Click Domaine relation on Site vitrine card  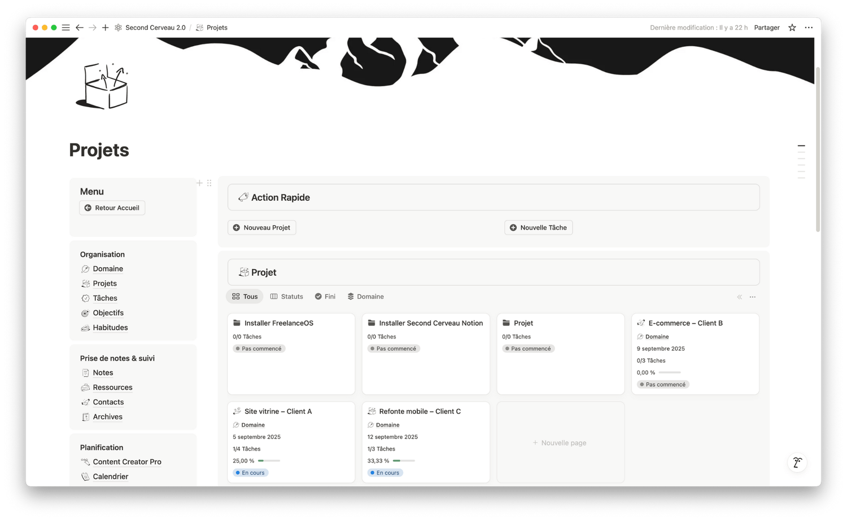point(249,425)
